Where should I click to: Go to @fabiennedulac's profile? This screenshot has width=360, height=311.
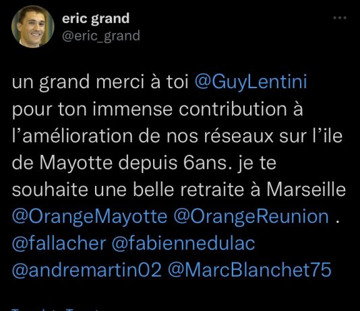pos(183,243)
